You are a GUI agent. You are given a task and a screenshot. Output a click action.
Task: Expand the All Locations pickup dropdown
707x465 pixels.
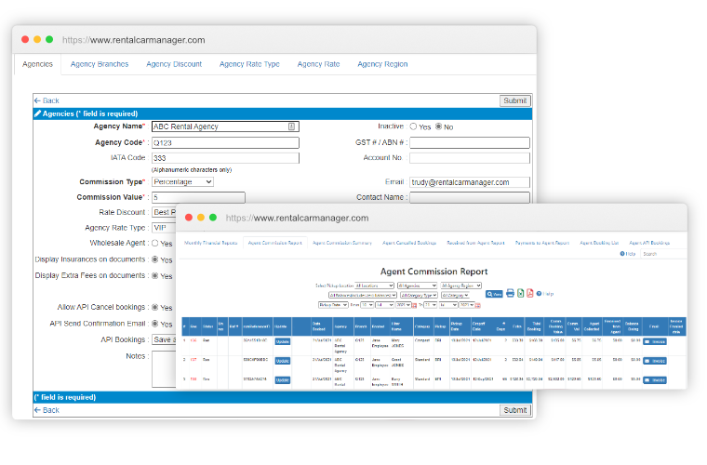pyautogui.click(x=375, y=285)
